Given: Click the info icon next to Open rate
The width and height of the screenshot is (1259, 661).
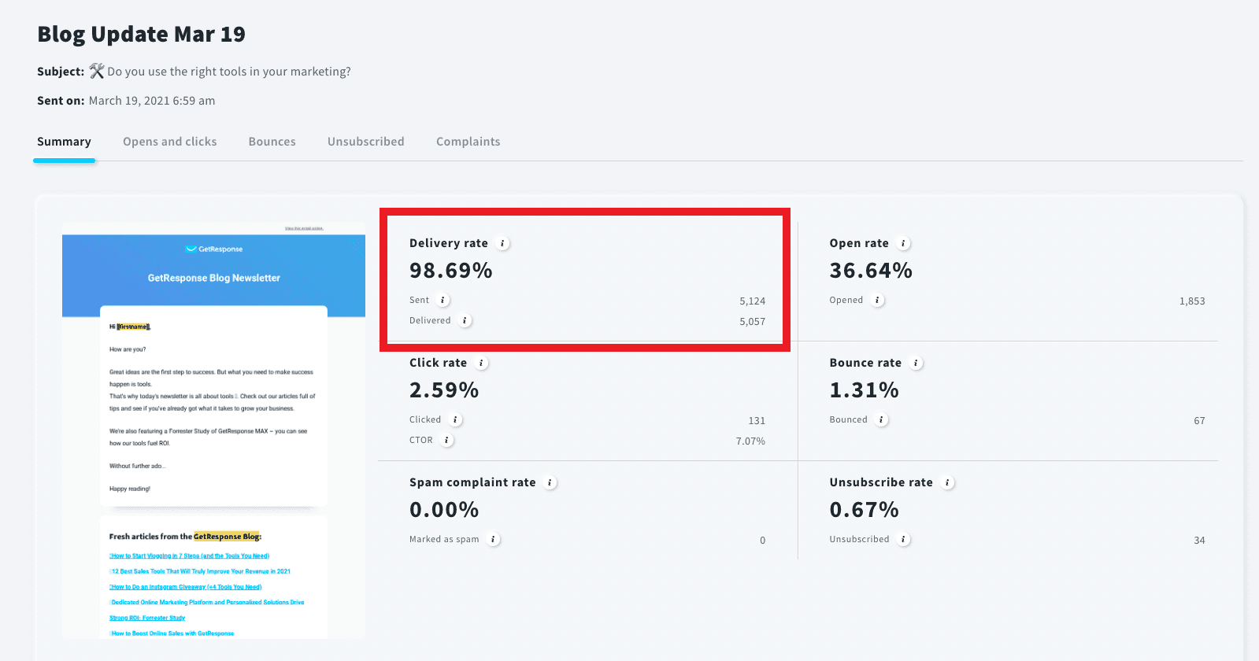Looking at the screenshot, I should [904, 244].
